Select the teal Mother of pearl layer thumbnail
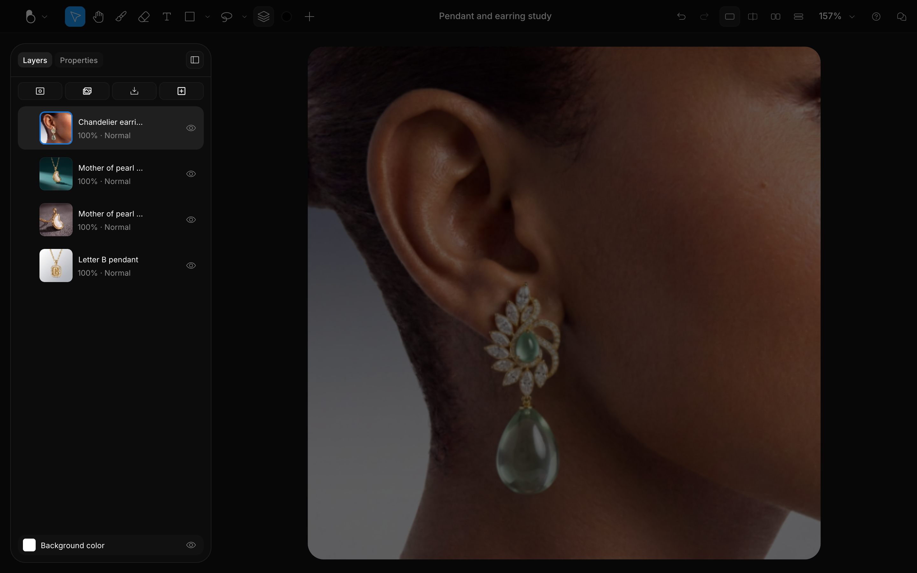The image size is (917, 573). [x=56, y=174]
